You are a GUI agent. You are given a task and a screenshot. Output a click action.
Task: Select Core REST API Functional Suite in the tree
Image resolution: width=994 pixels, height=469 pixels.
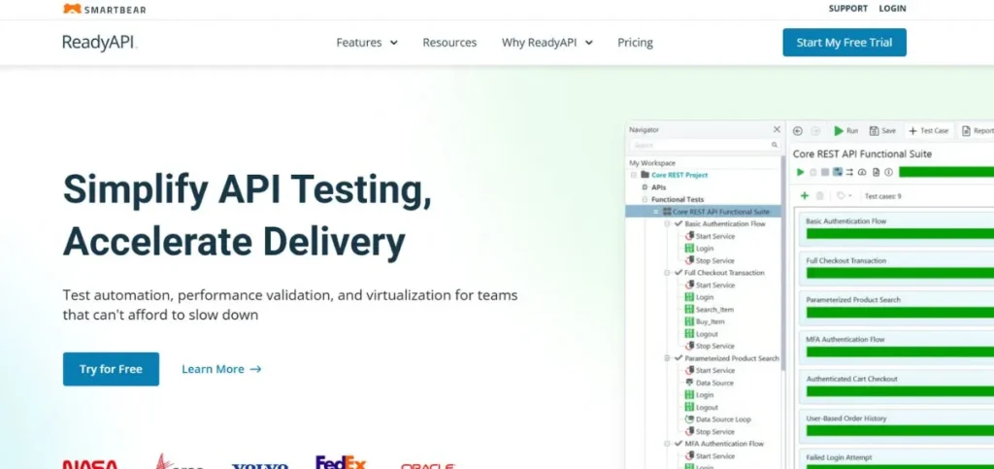pyautogui.click(x=703, y=212)
